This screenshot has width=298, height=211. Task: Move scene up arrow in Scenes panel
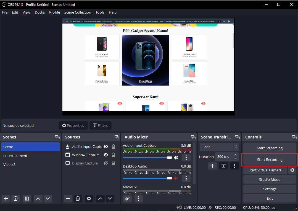pyautogui.click(x=38, y=199)
